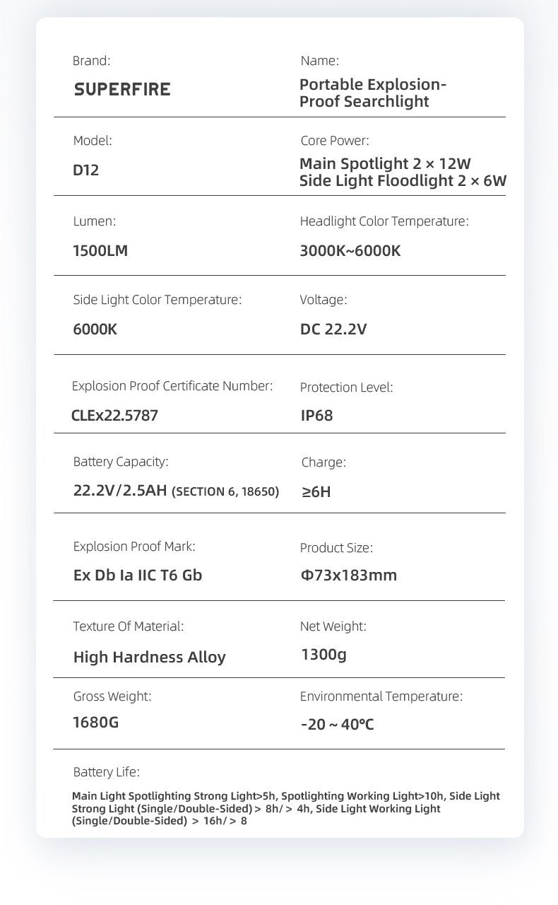This screenshot has height=905, width=558.
Task: Click the ≥6H charge time value
Action: point(316,491)
